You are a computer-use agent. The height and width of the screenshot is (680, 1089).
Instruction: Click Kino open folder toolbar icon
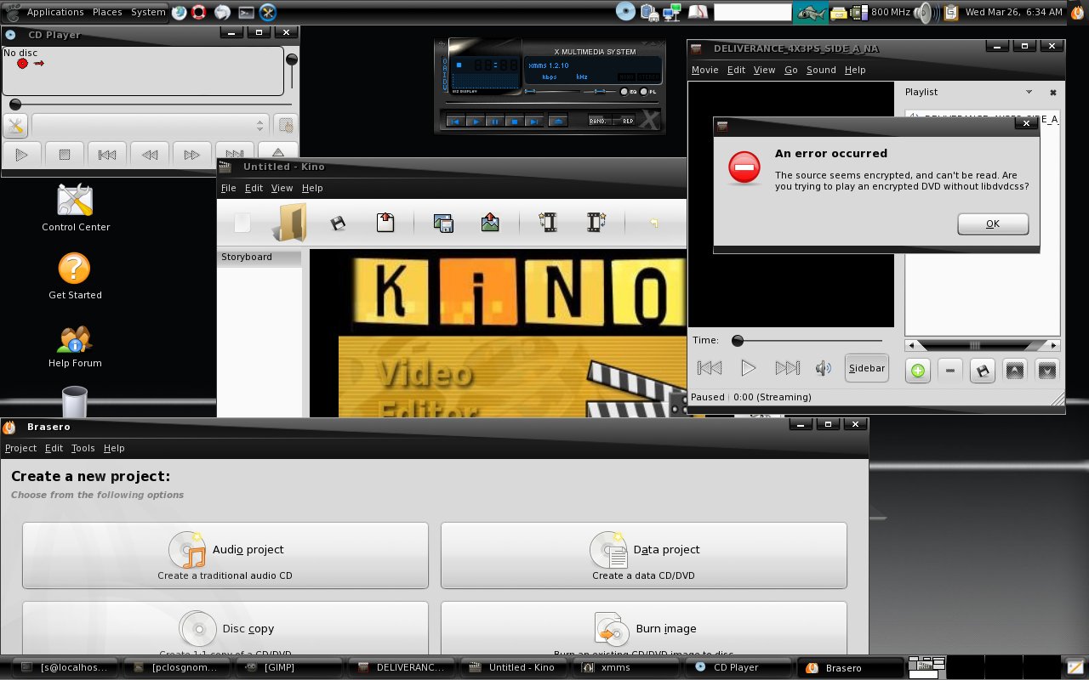289,223
